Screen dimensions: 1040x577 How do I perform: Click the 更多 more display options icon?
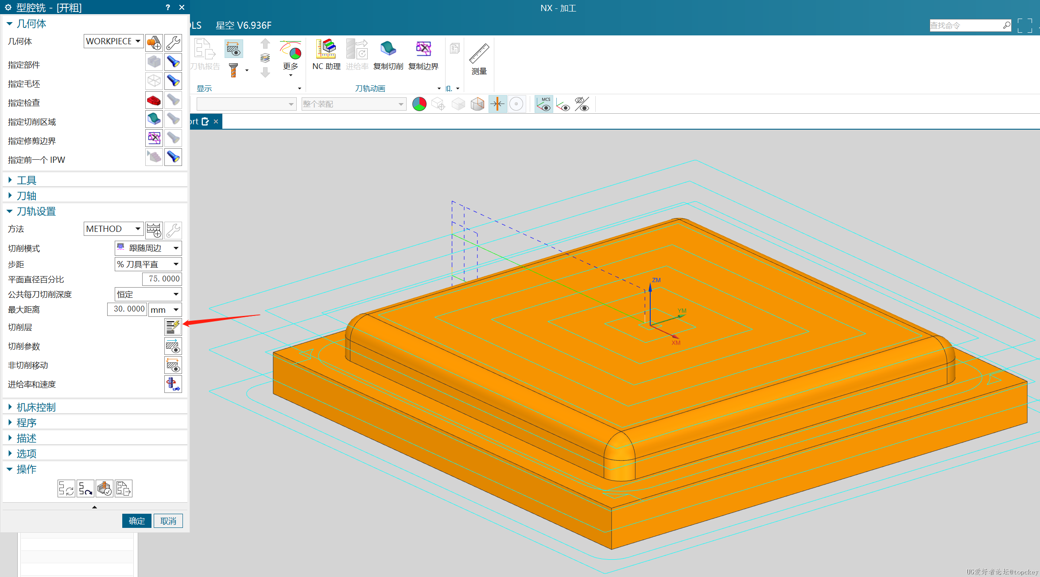point(291,58)
